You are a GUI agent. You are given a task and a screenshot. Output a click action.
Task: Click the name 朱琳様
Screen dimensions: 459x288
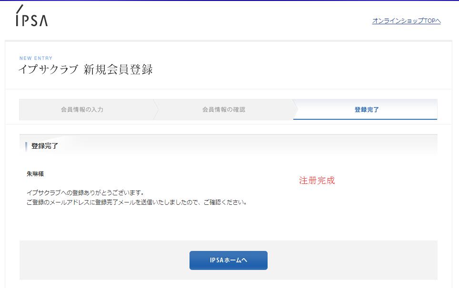pos(35,174)
